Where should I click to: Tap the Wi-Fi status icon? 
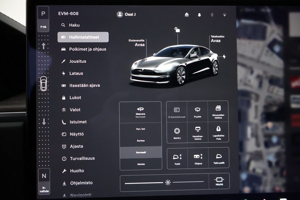225,15
